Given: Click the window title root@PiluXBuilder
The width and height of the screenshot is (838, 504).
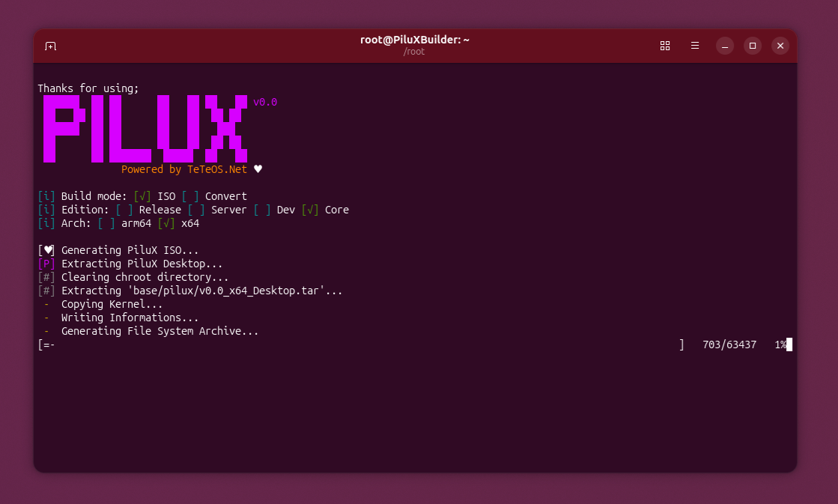Looking at the screenshot, I should pyautogui.click(x=415, y=40).
